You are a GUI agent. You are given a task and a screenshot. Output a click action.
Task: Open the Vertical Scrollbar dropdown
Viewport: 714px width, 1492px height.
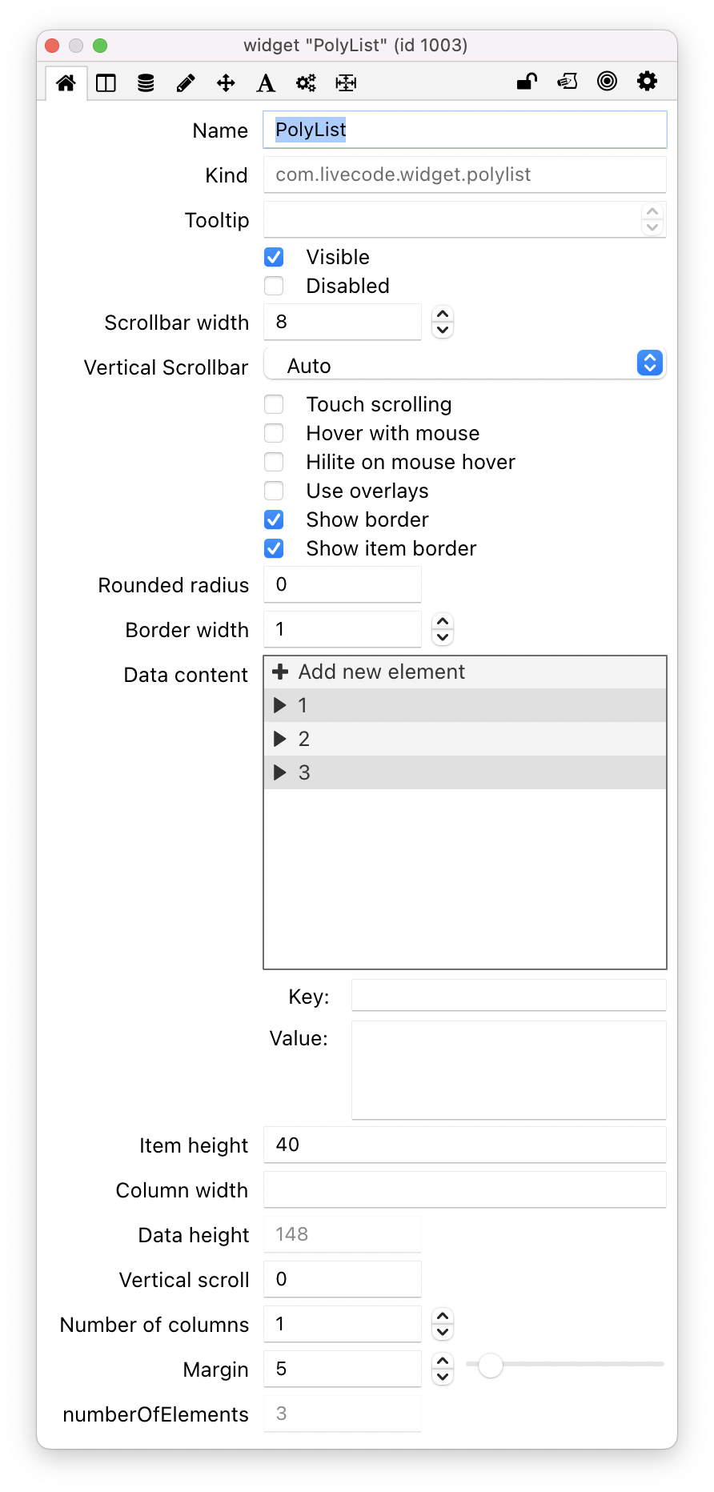(464, 364)
